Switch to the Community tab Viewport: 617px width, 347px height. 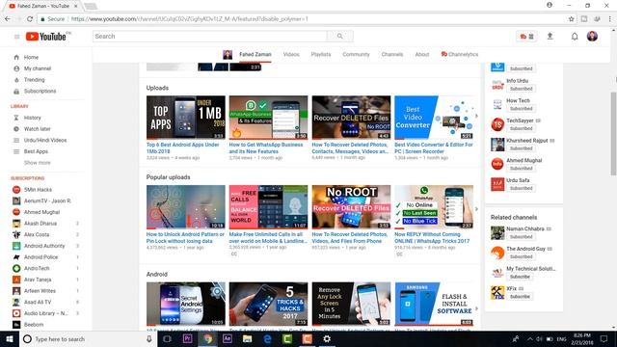click(356, 54)
